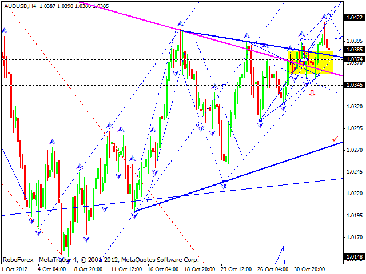Click the 1.0148 price label at the bottom
The width and height of the screenshot is (366, 274).
point(355,257)
